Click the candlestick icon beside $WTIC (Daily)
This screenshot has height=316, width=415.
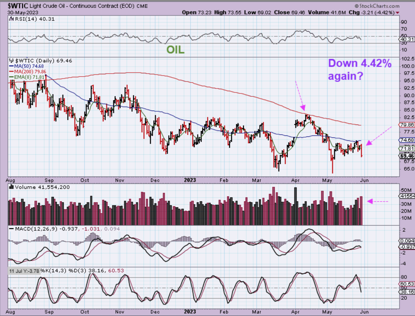coord(12,61)
